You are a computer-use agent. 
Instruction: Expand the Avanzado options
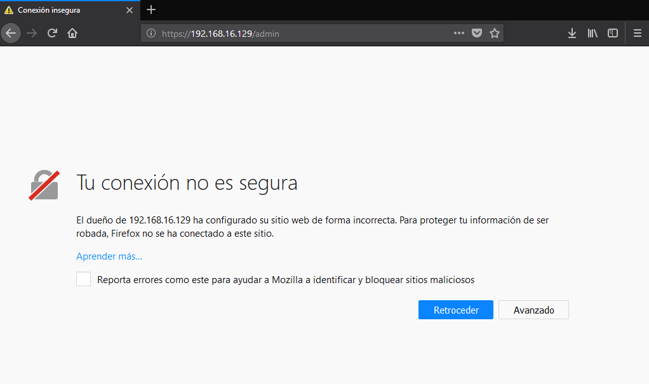point(533,310)
